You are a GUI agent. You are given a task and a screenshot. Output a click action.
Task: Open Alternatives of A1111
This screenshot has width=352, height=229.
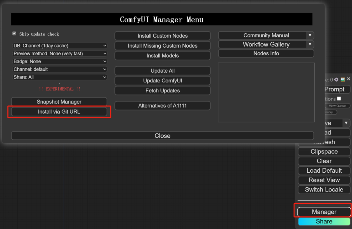pyautogui.click(x=163, y=106)
